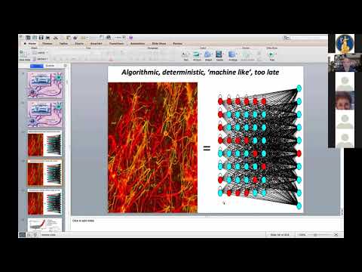Viewport: 362px width, 272px height.
Task: Select the red neuron microscopy image on slide
Action: pos(153,147)
